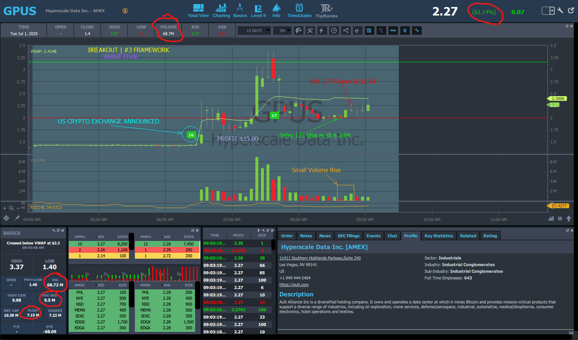Image resolution: width=578 pixels, height=340 pixels.
Task: Open the Basics view icon
Action: [x=240, y=10]
